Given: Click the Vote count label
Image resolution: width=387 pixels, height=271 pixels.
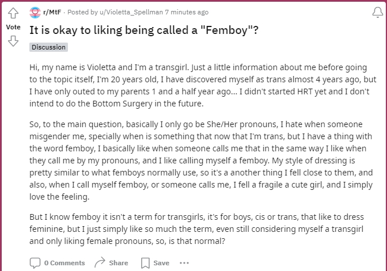Looking at the screenshot, I should coord(13,27).
